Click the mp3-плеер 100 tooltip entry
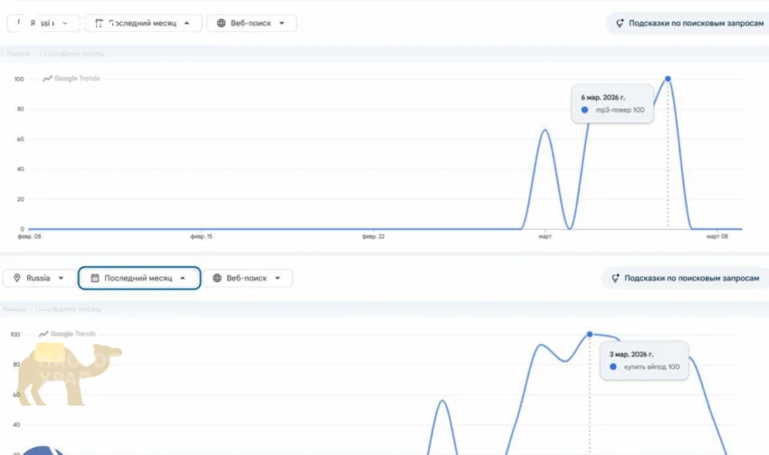769x455 pixels. (613, 109)
